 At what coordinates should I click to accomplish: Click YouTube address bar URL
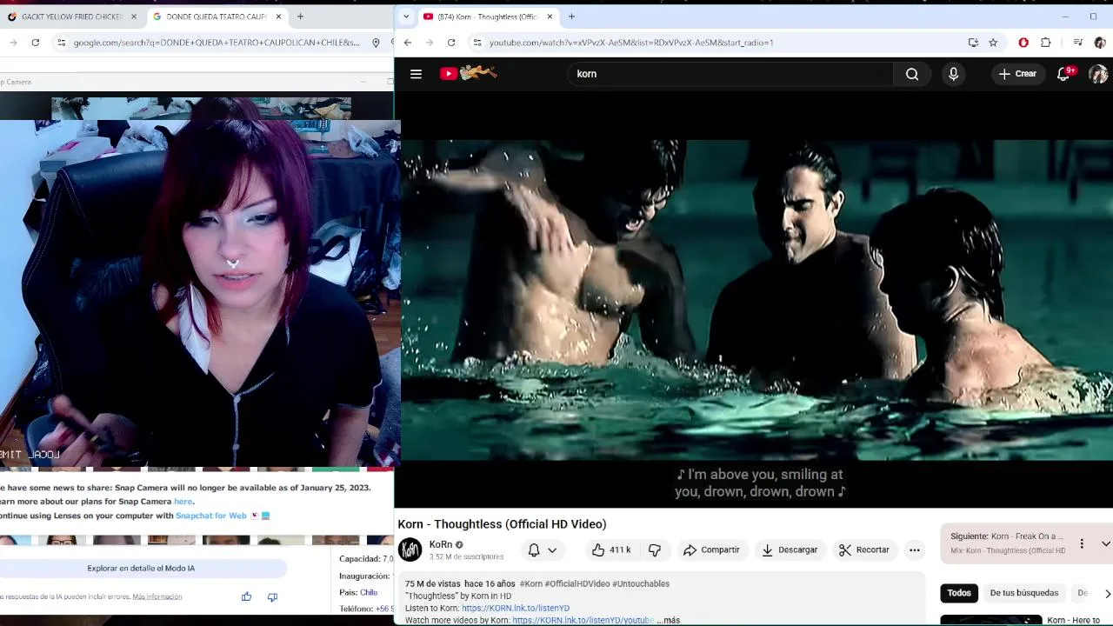[631, 43]
